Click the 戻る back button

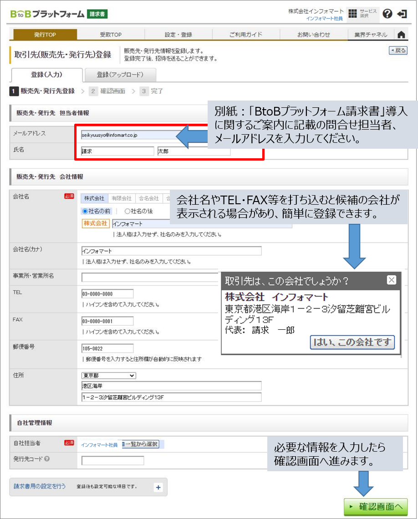[398, 50]
